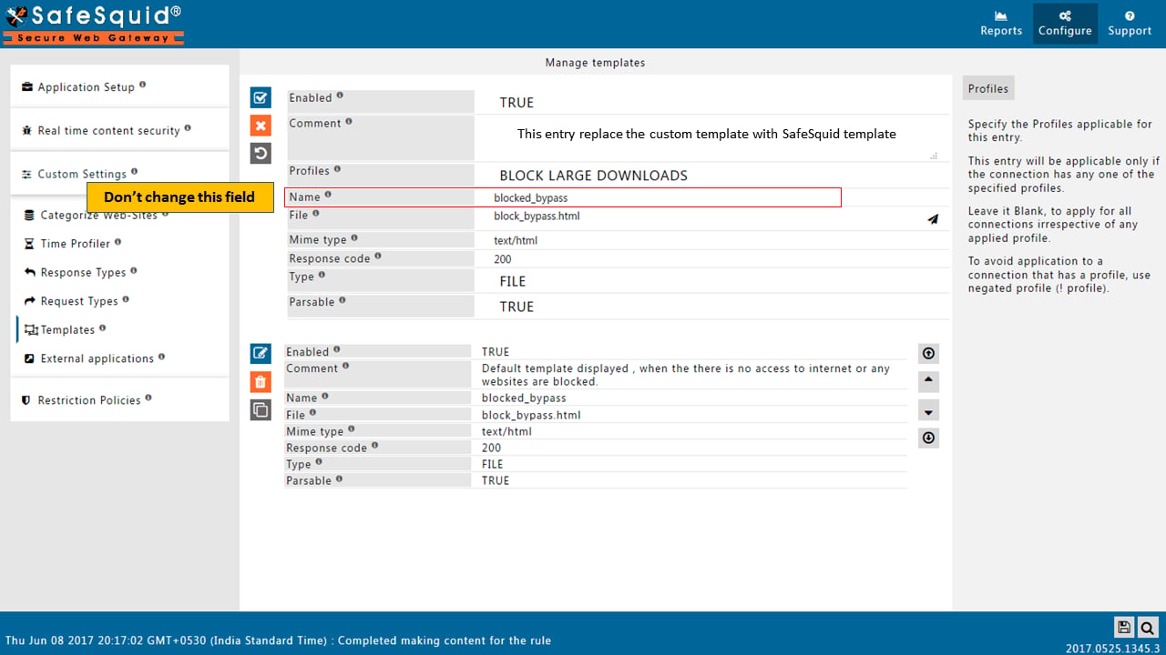Click Profiles help tab on right
The image size is (1166, 655).
[x=988, y=88]
